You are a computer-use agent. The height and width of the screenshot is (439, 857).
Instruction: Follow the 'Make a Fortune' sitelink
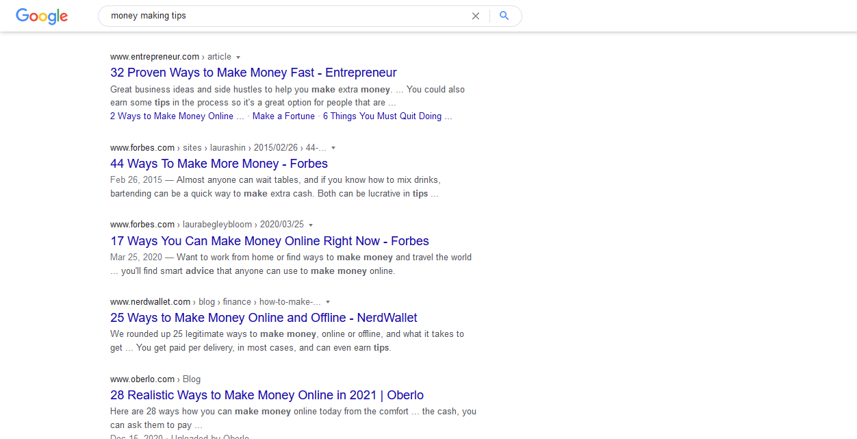pos(283,116)
